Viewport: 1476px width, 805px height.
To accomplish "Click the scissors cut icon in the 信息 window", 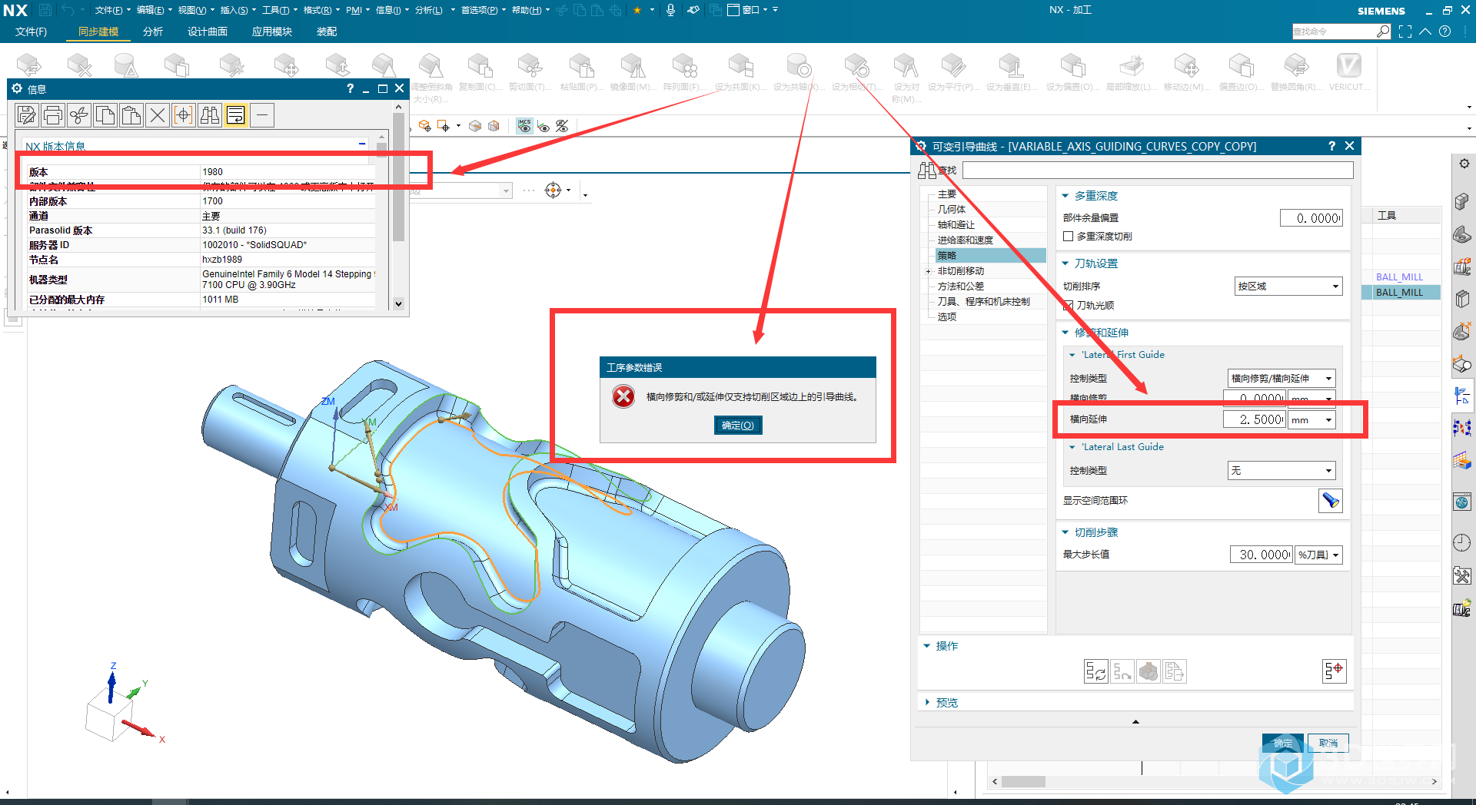I will [79, 115].
